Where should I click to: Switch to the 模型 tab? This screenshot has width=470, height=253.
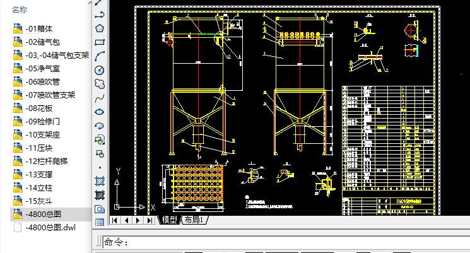pyautogui.click(x=169, y=220)
